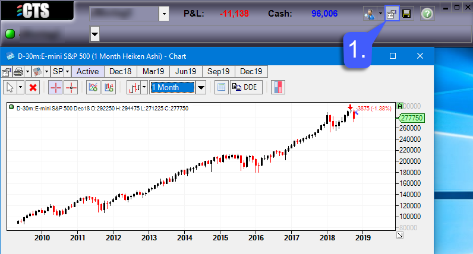Expand the dropdown beside the user icon
This screenshot has height=254, width=473.
pos(380,14)
